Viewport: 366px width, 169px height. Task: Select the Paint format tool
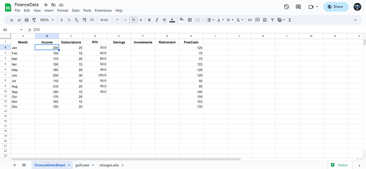coord(34,20)
